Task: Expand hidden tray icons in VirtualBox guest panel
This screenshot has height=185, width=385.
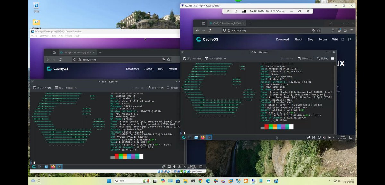Action: pyautogui.click(x=184, y=166)
